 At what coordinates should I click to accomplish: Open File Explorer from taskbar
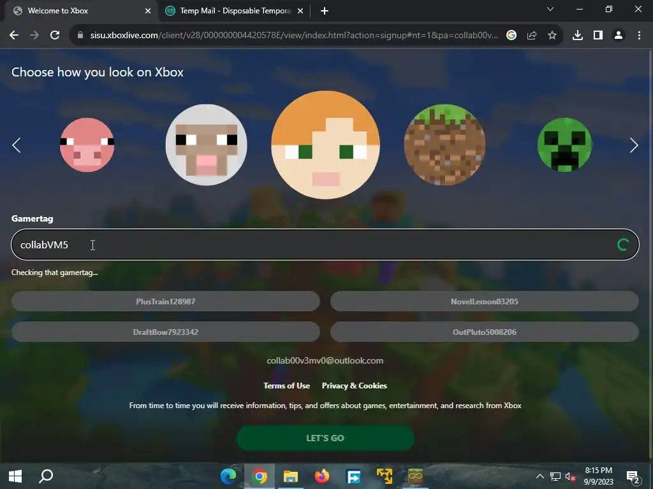pyautogui.click(x=291, y=476)
